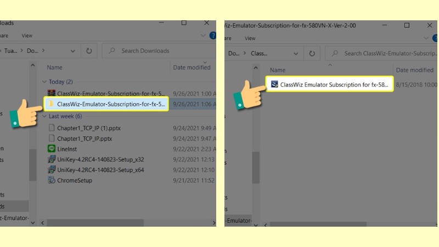The image size is (439, 247).
Task: Click nav pane scroll-up arrow in ClassWiz window
Action: pyautogui.click(x=256, y=68)
